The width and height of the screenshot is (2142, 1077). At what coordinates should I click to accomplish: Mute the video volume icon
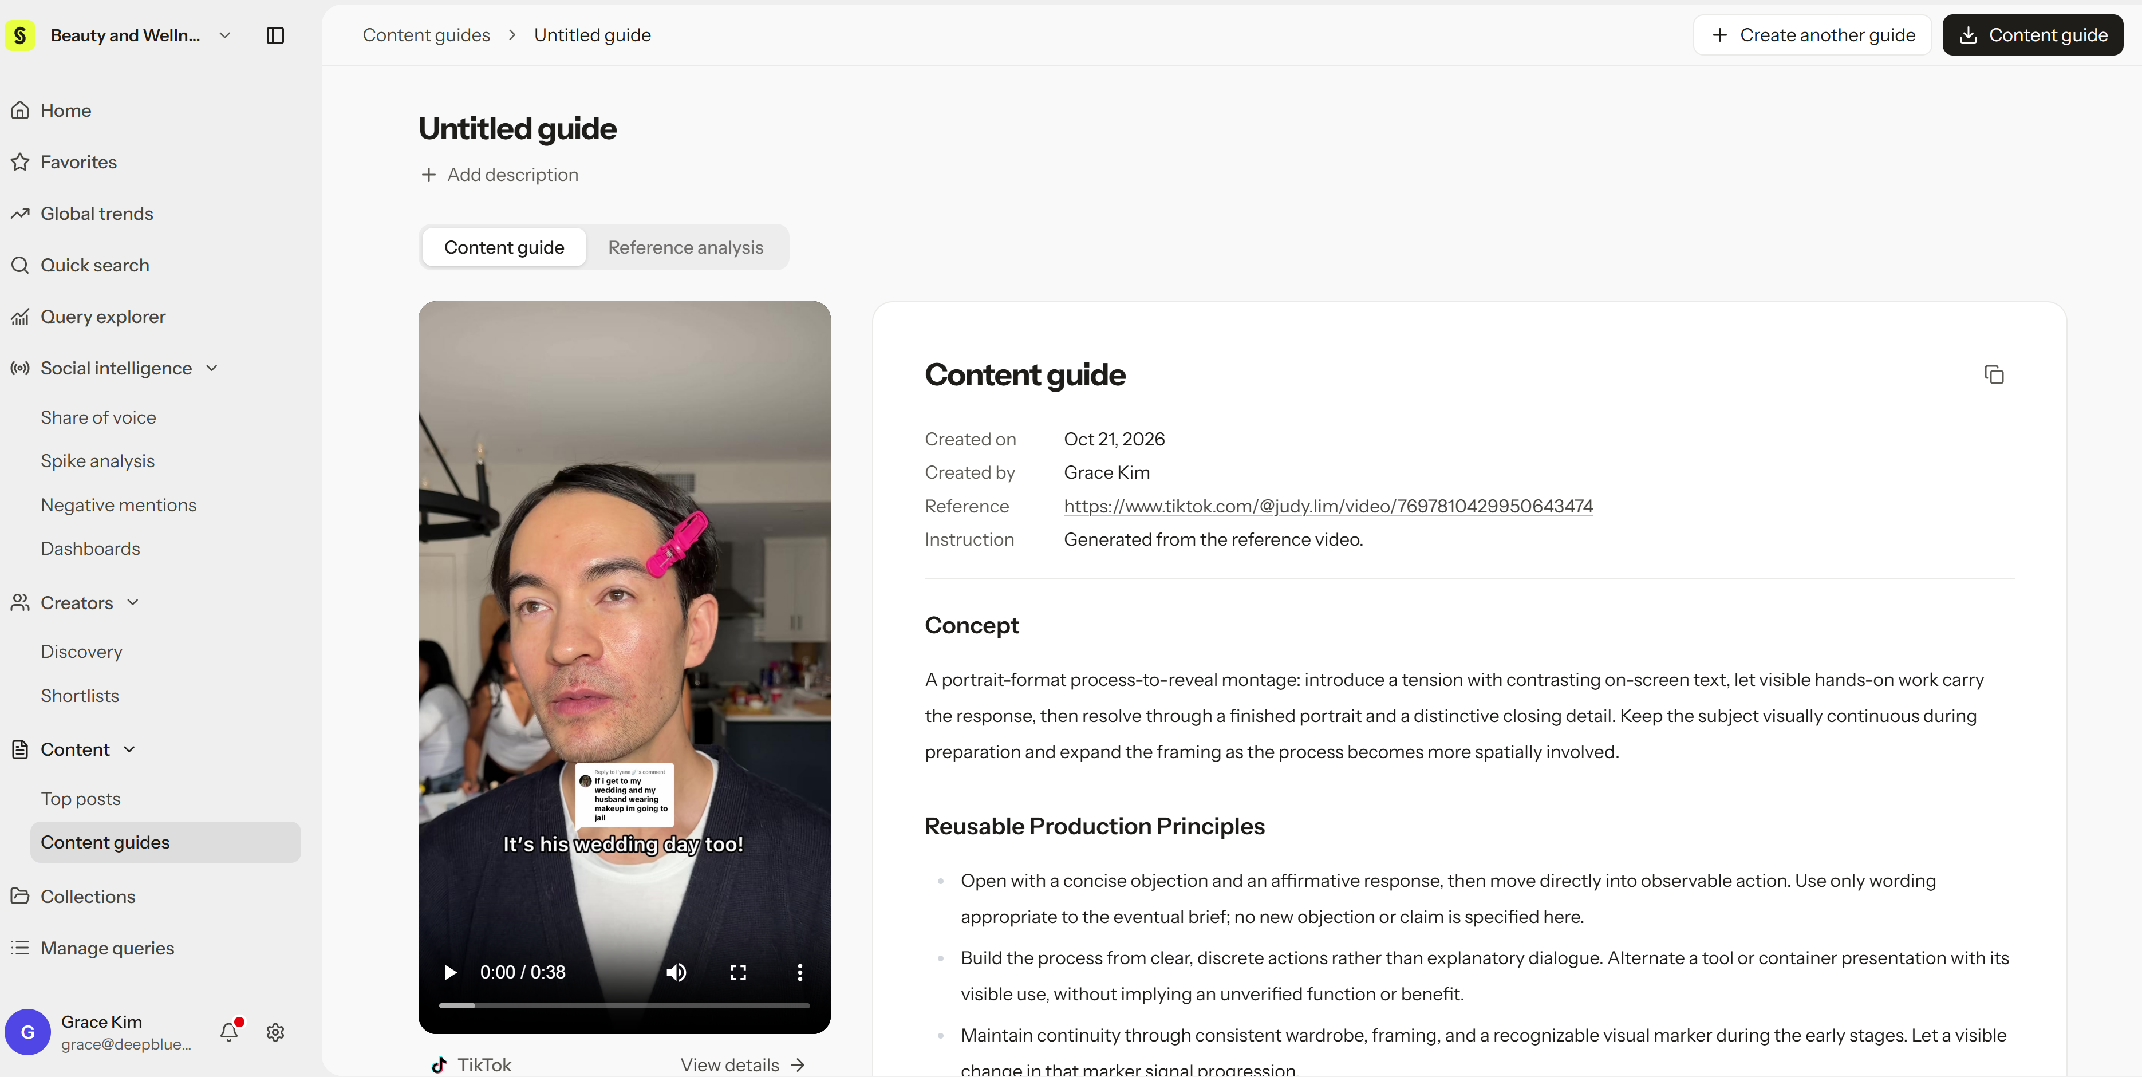676,972
